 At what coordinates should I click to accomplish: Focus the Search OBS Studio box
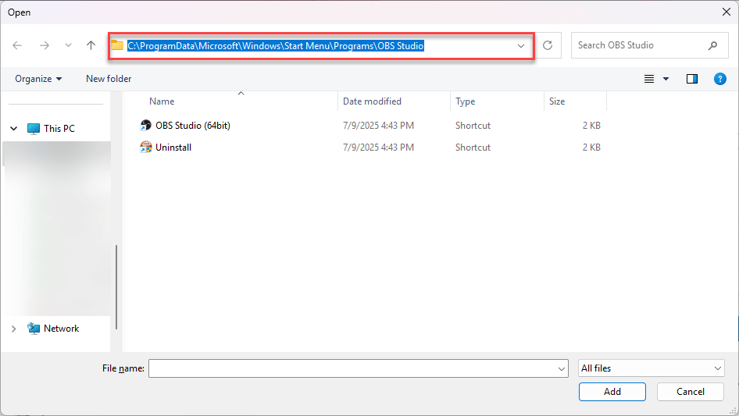coord(649,45)
